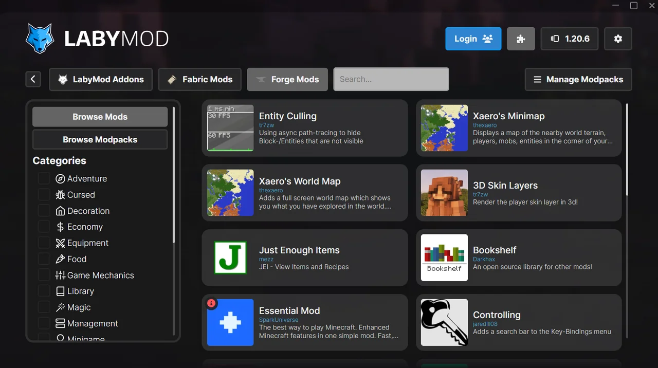The image size is (658, 368).
Task: Tick the Decoration category checkbox
Action: tap(44, 211)
